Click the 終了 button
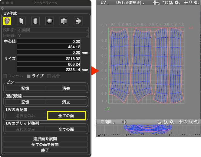The height and width of the screenshot is (157, 201). point(45,150)
